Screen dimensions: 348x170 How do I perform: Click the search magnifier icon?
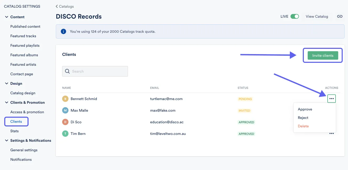point(67,71)
